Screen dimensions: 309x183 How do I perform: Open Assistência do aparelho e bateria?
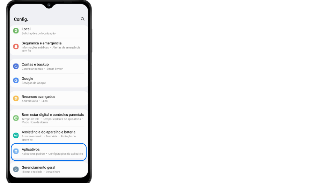click(x=49, y=135)
